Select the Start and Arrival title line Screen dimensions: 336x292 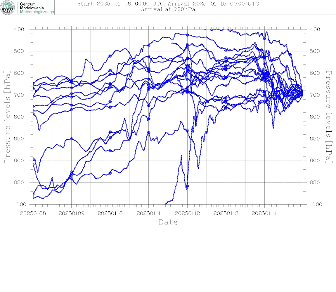pos(168,4)
